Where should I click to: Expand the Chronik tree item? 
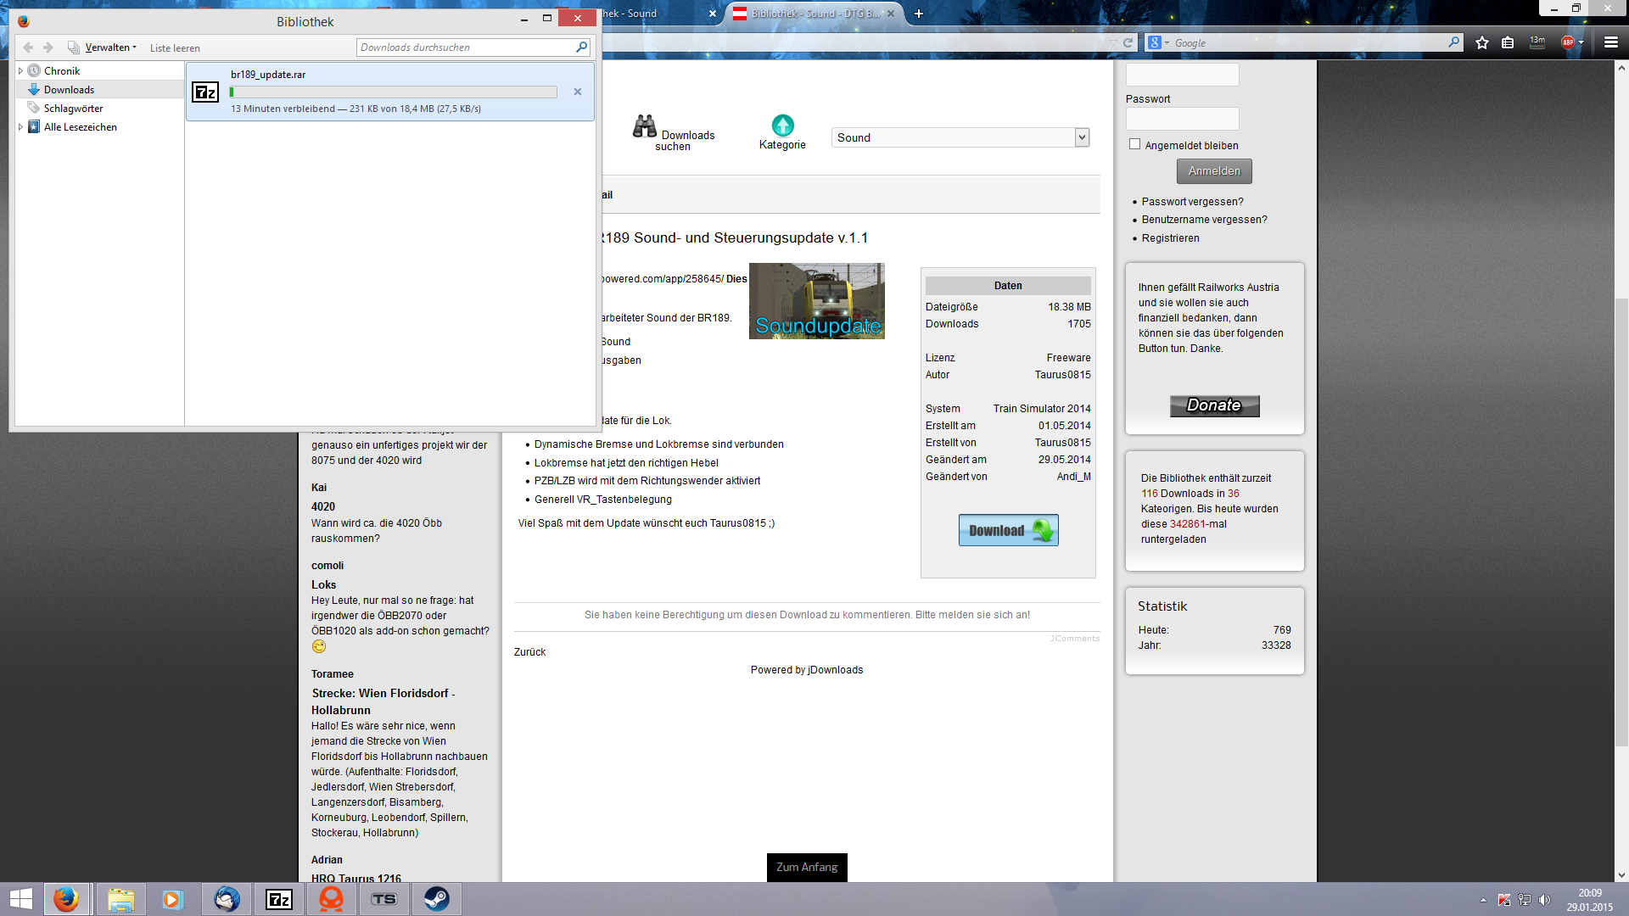point(20,71)
